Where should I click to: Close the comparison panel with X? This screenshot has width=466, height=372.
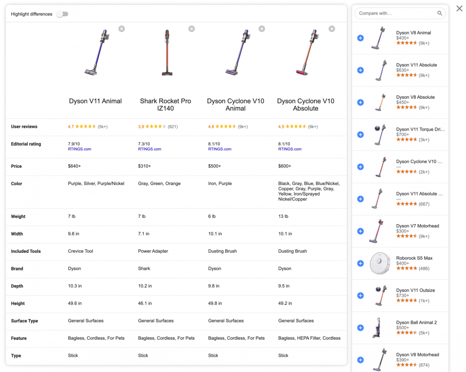point(460,9)
